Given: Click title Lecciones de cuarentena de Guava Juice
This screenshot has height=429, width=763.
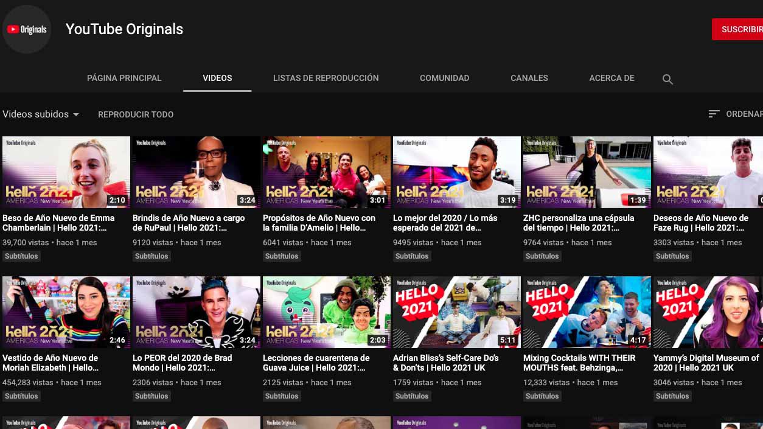Looking at the screenshot, I should pos(316,363).
